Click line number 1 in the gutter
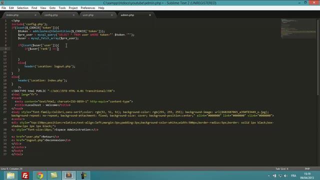 [x=5, y=21]
